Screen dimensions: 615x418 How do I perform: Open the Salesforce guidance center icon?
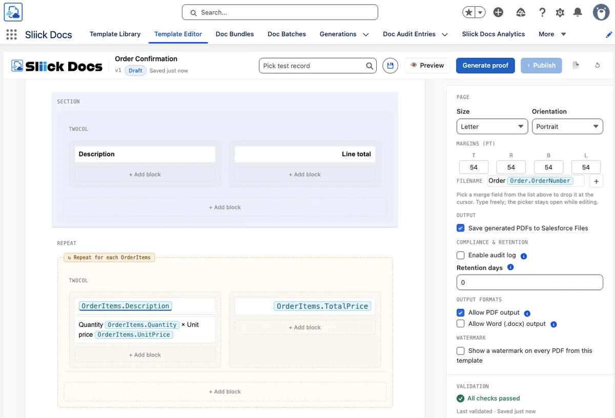pyautogui.click(x=521, y=13)
